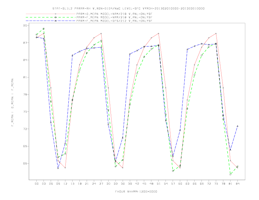
Task: Click forecast hour 06 on the x-axis
Action: [x=51, y=184]
